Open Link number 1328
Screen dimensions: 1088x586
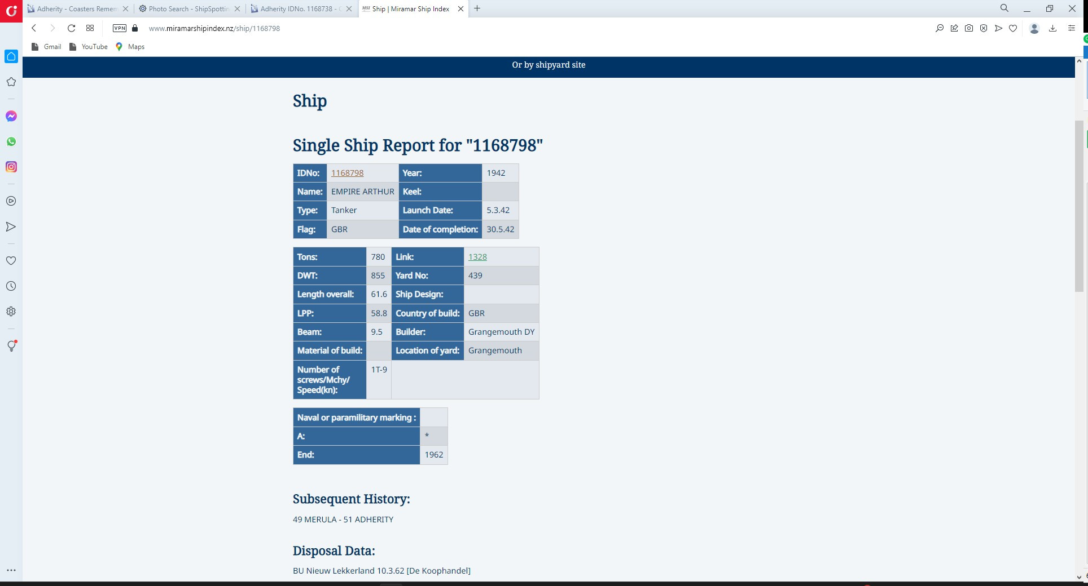click(x=477, y=257)
